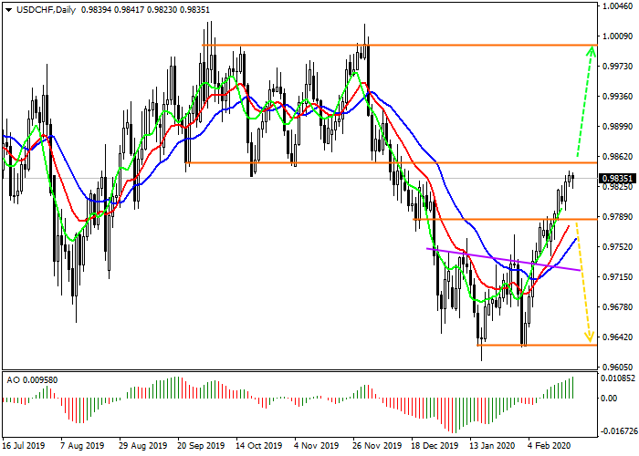Click the 4 Feb 2020 date label
This screenshot has width=639, height=456.
coord(550,447)
